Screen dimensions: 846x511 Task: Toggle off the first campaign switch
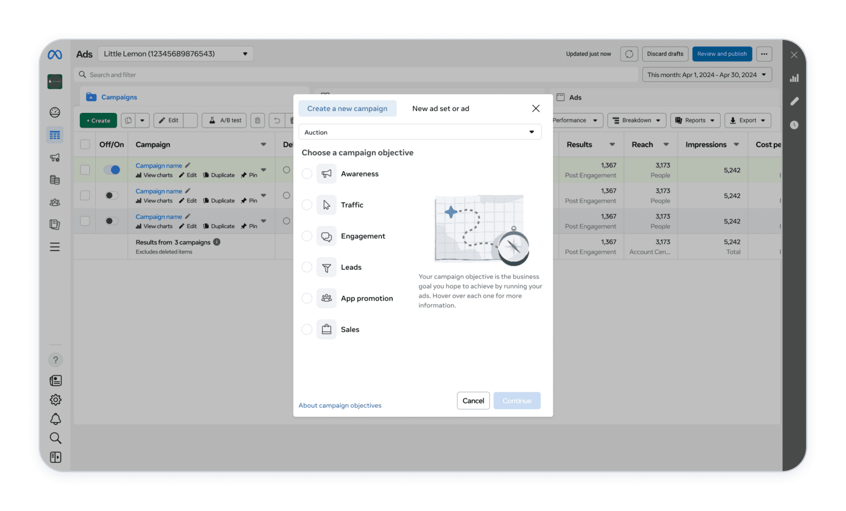[x=112, y=170]
